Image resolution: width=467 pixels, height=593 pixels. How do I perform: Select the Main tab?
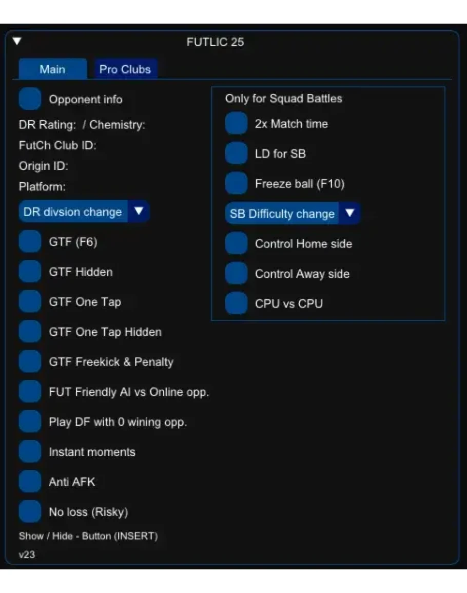pos(52,69)
